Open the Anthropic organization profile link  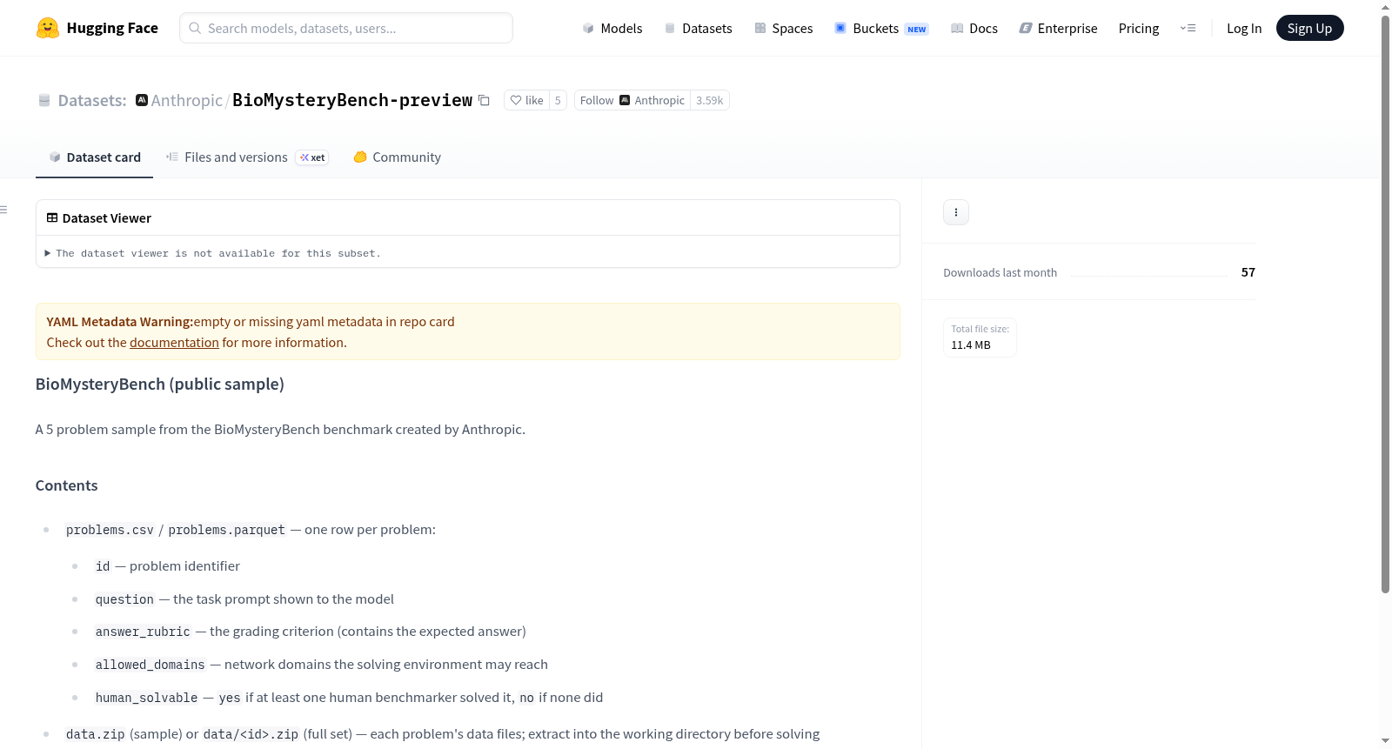(186, 100)
